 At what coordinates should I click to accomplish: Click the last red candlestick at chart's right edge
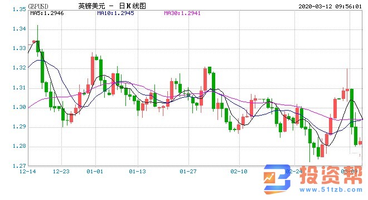click(x=360, y=142)
